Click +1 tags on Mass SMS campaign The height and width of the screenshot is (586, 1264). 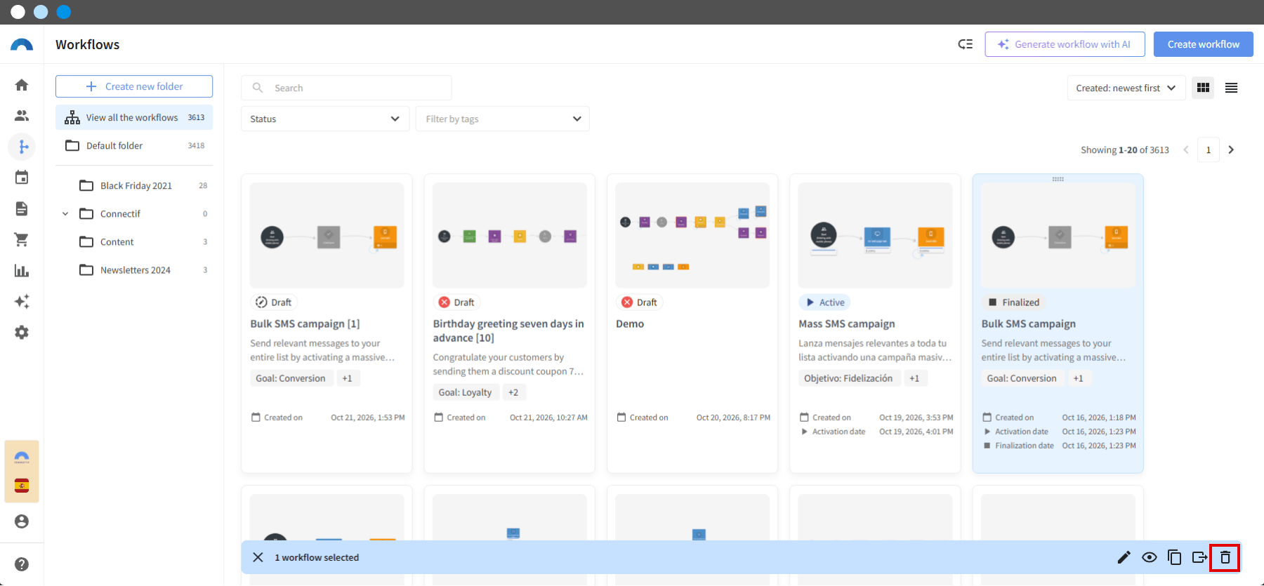pyautogui.click(x=914, y=378)
